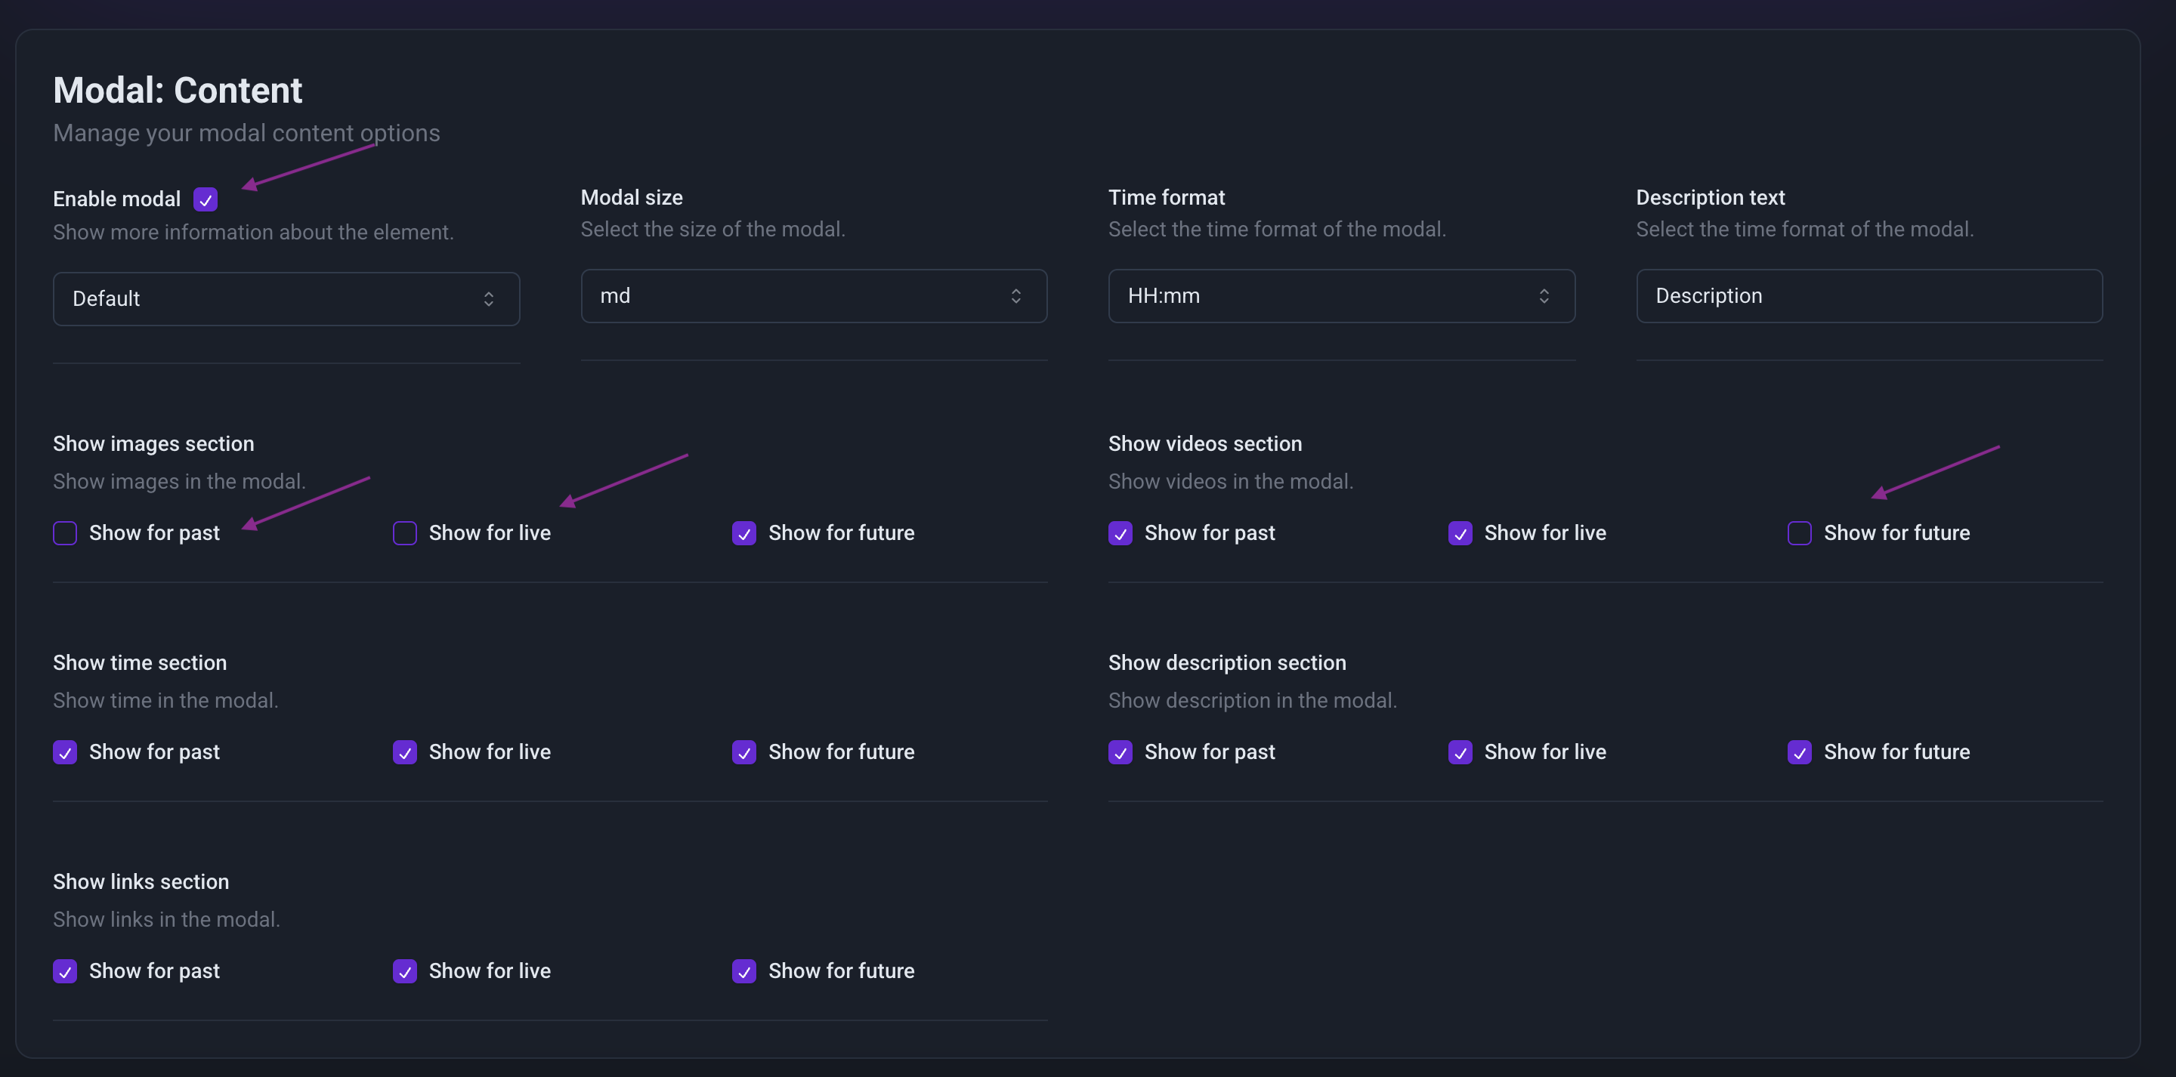Click 'Show description in the modal.' text
Screen dimensions: 2176x1077
point(1253,700)
